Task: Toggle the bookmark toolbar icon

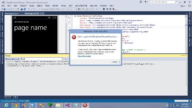Action: click(x=104, y=9)
